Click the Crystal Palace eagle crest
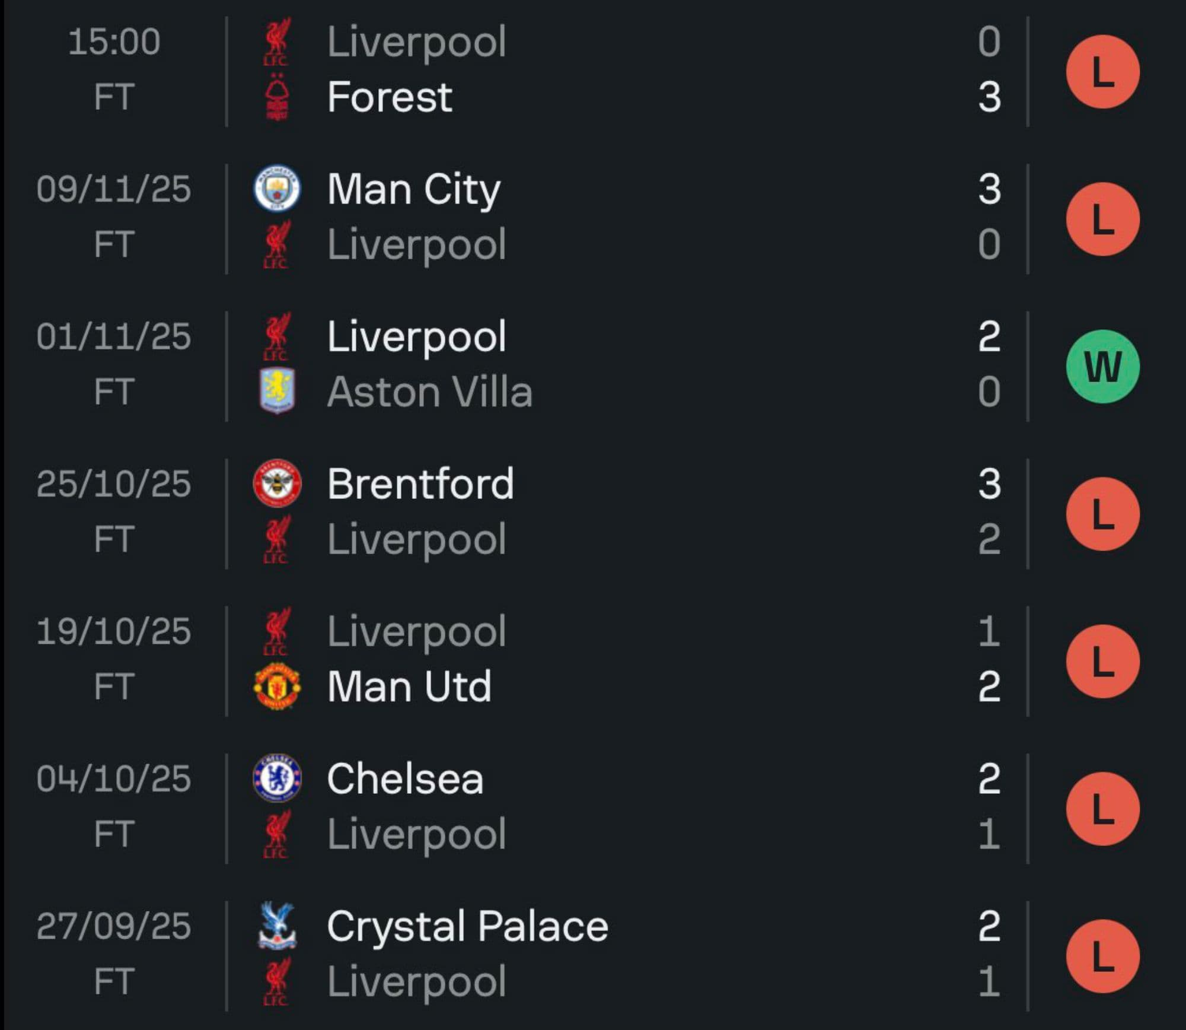The width and height of the screenshot is (1186, 1030). (x=277, y=926)
